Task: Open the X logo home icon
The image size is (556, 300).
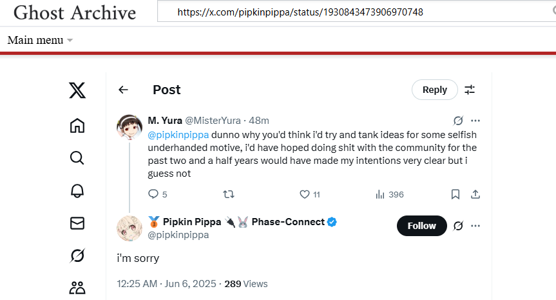Action: (77, 90)
